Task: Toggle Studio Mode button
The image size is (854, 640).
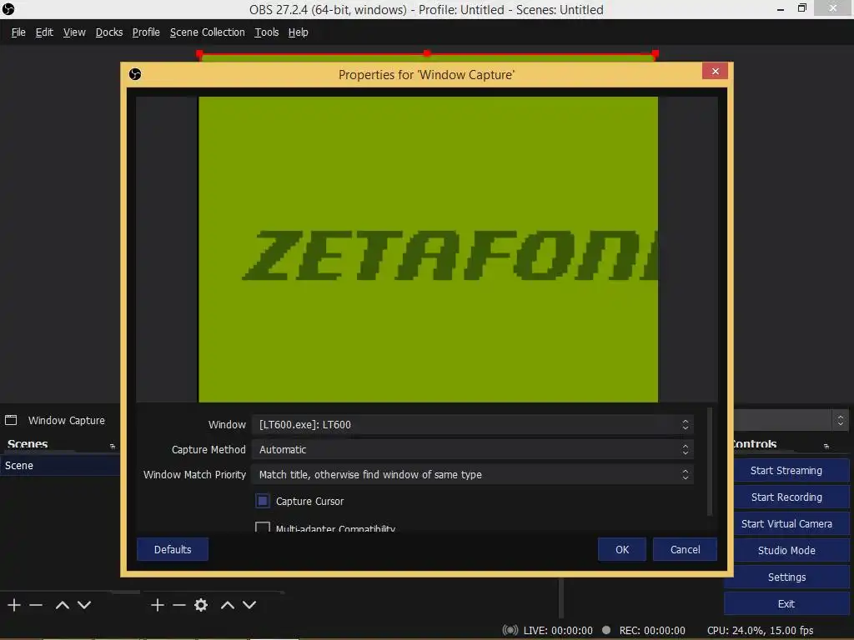Action: 786,550
